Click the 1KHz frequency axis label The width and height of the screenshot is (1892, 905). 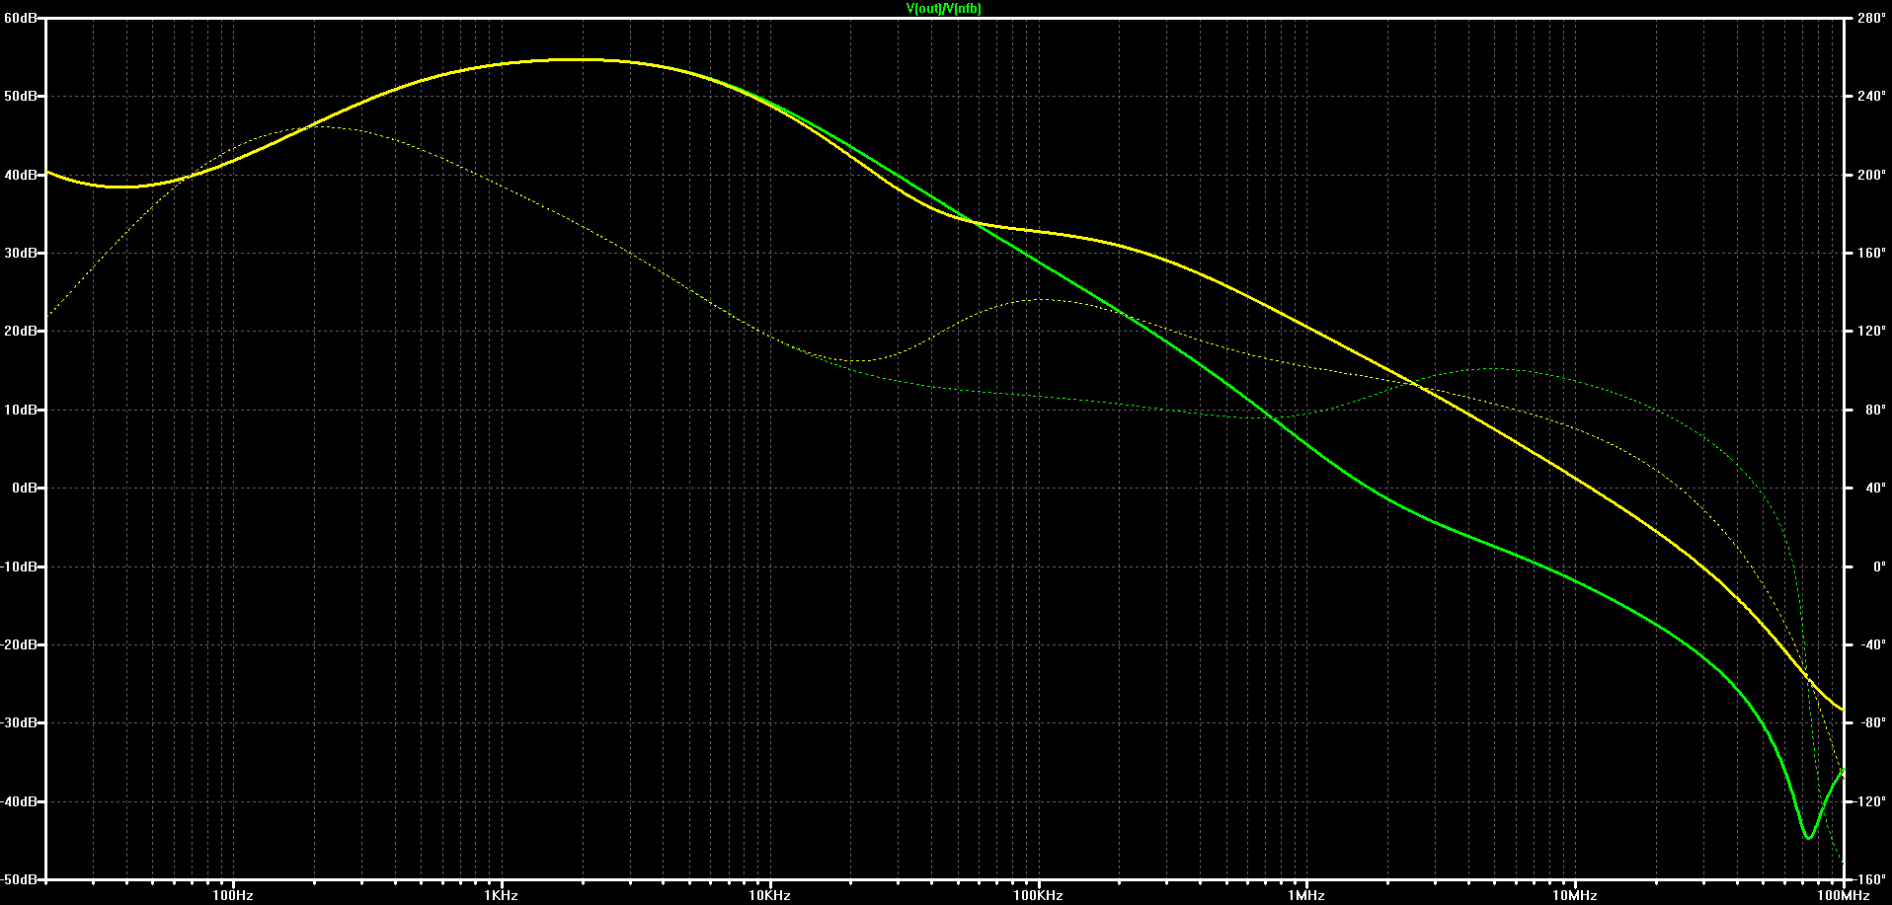point(502,896)
